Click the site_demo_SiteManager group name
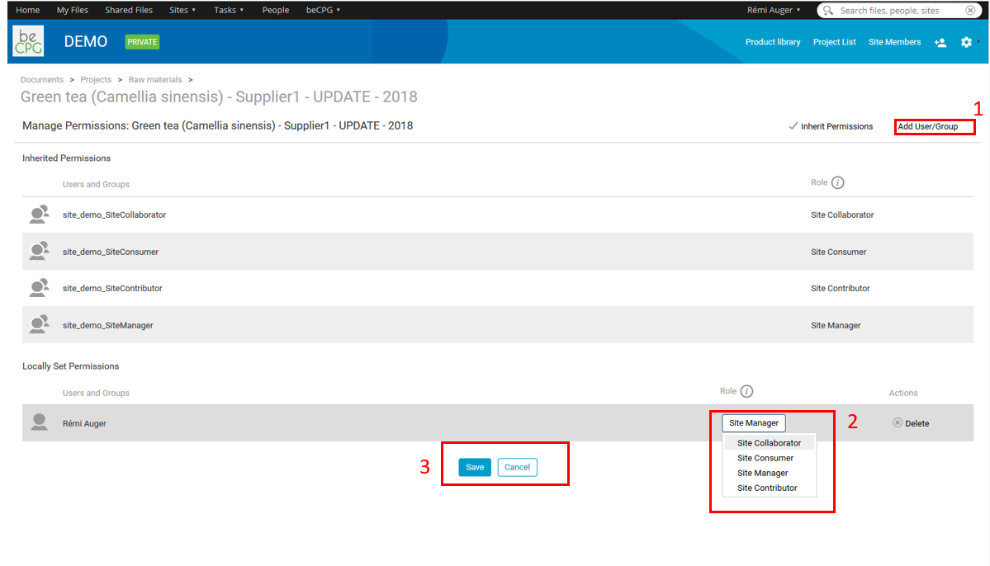 (x=108, y=326)
